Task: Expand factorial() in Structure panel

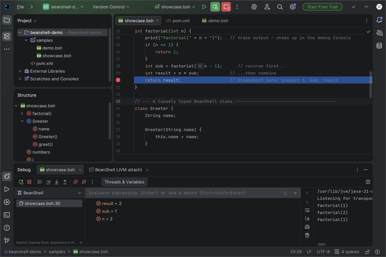Action: pos(22,113)
